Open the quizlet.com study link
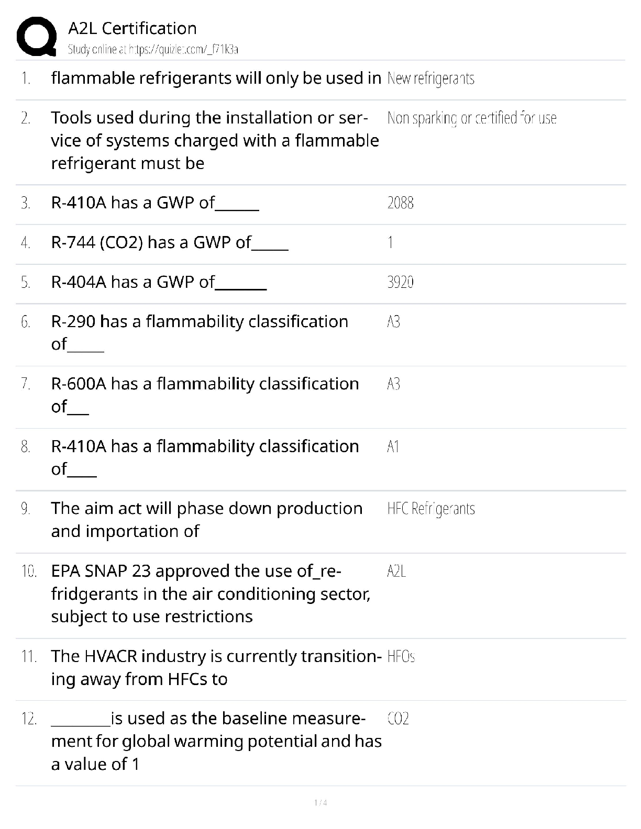The width and height of the screenshot is (641, 829). [153, 50]
